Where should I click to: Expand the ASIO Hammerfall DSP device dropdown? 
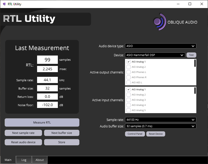(x=155, y=55)
